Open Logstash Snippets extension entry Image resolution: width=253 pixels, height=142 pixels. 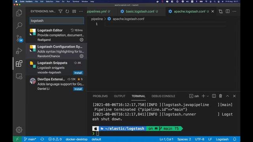(x=56, y=67)
